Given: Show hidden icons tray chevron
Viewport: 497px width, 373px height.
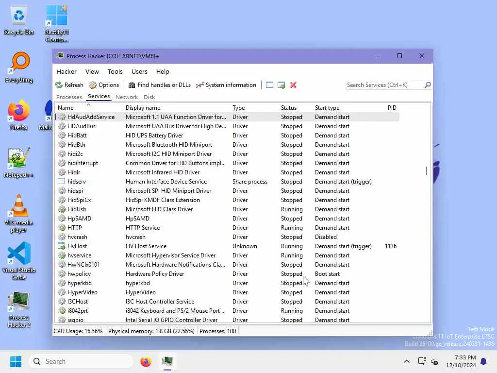Looking at the screenshot, I should pyautogui.click(x=407, y=361).
